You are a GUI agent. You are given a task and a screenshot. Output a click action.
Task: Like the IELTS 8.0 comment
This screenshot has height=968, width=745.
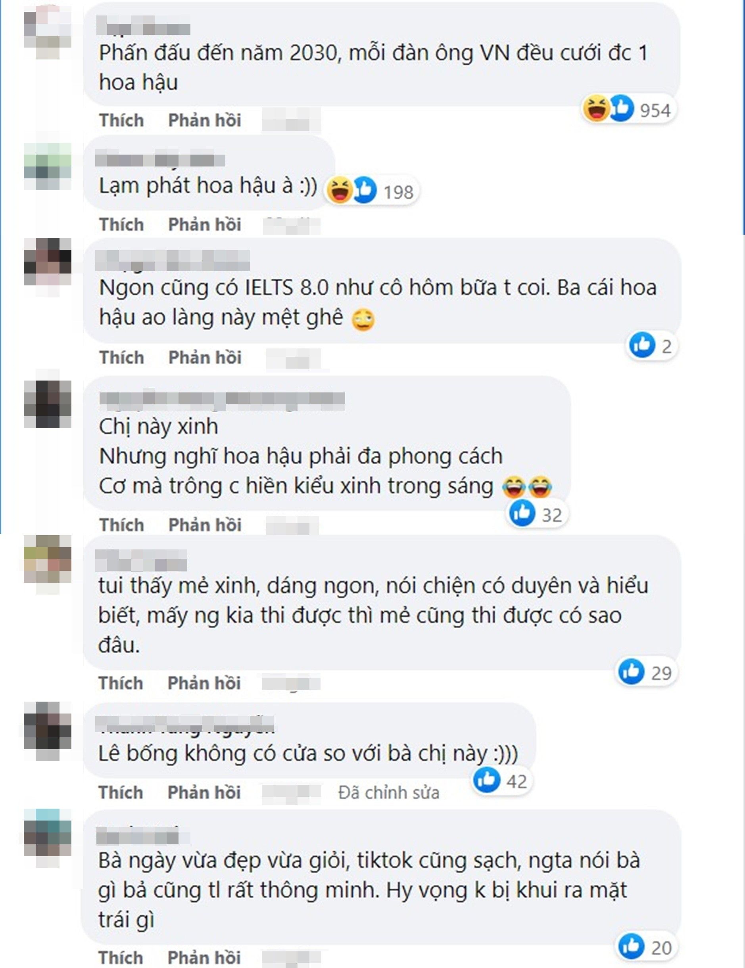coord(121,357)
